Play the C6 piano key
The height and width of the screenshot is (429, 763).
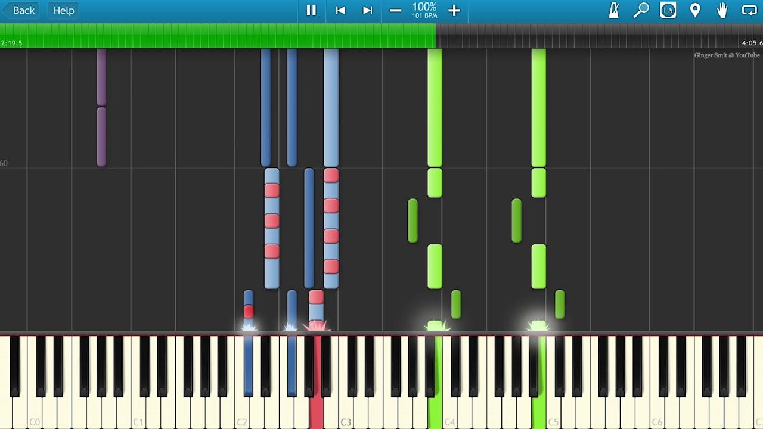click(x=657, y=412)
